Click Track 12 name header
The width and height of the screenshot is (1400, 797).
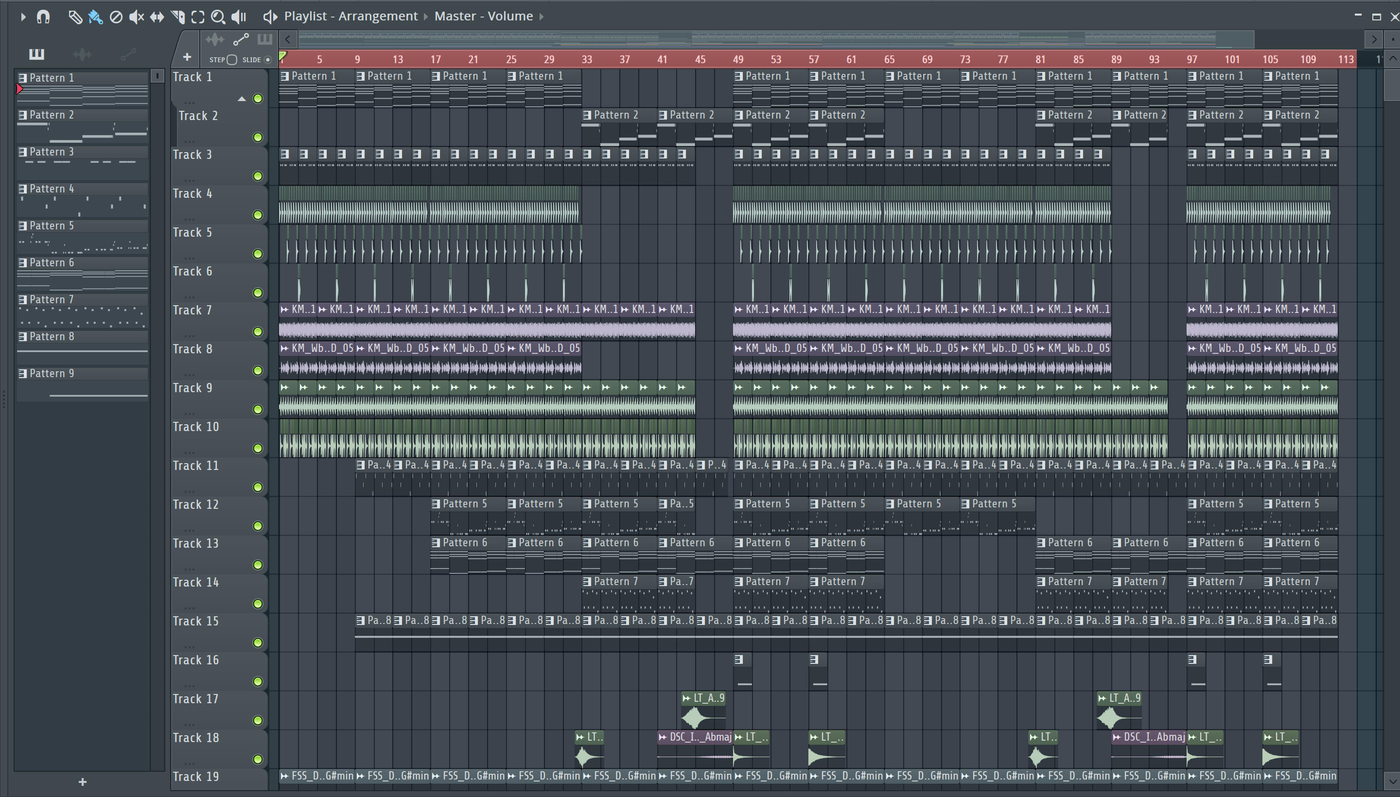point(195,505)
